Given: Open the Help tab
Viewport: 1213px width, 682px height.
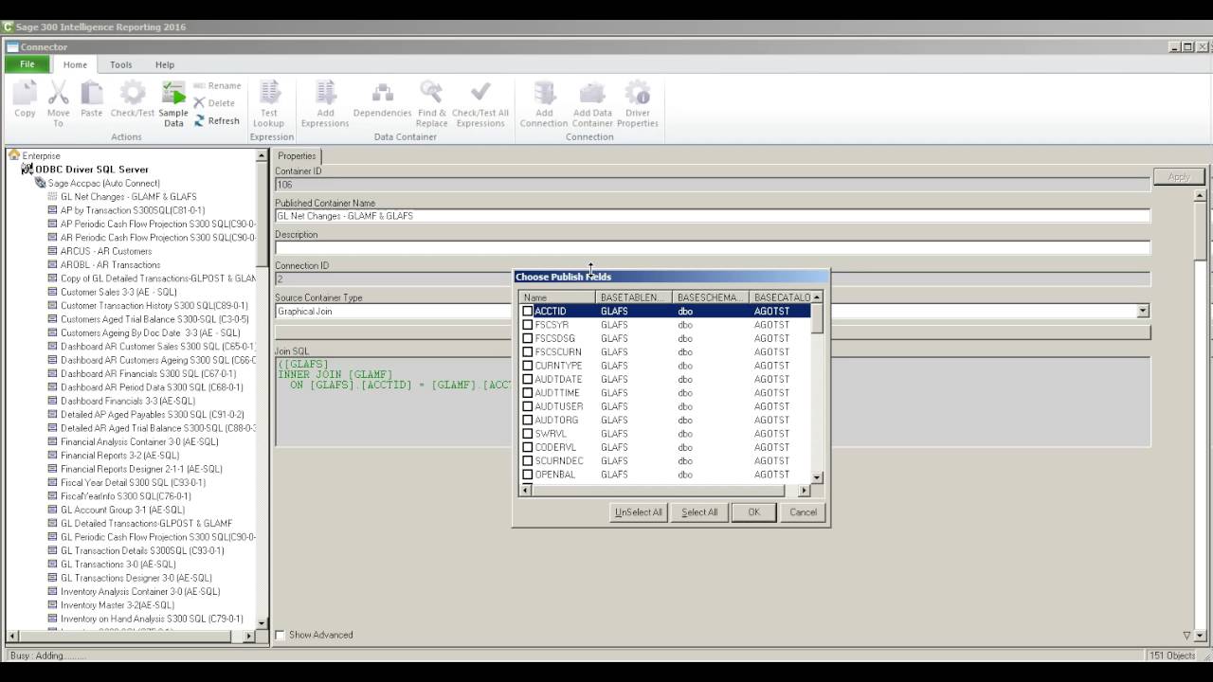Looking at the screenshot, I should tap(165, 64).
